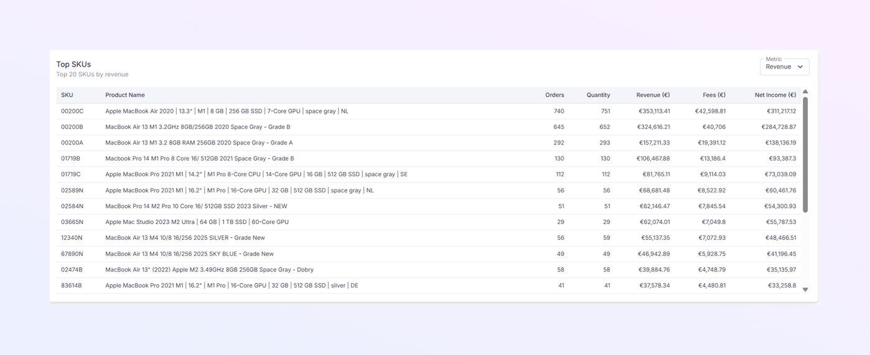The width and height of the screenshot is (870, 355).
Task: Click fees value €19,391.12
Action: click(x=711, y=143)
